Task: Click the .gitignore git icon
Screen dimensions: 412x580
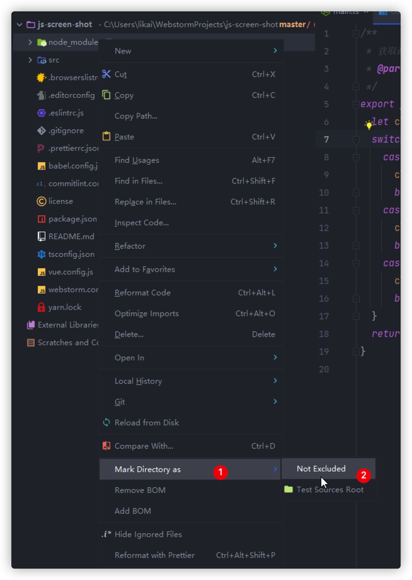Action: pyautogui.click(x=41, y=130)
